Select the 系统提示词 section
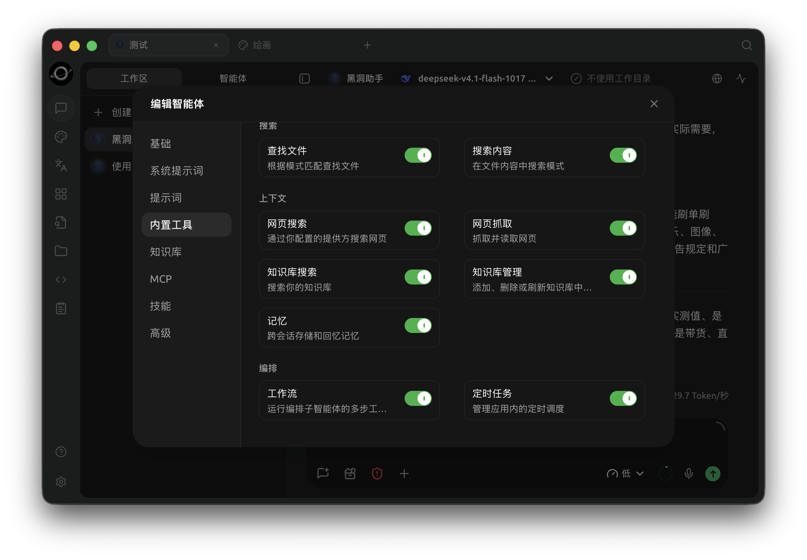Viewport: 807px width, 560px height. click(186, 171)
